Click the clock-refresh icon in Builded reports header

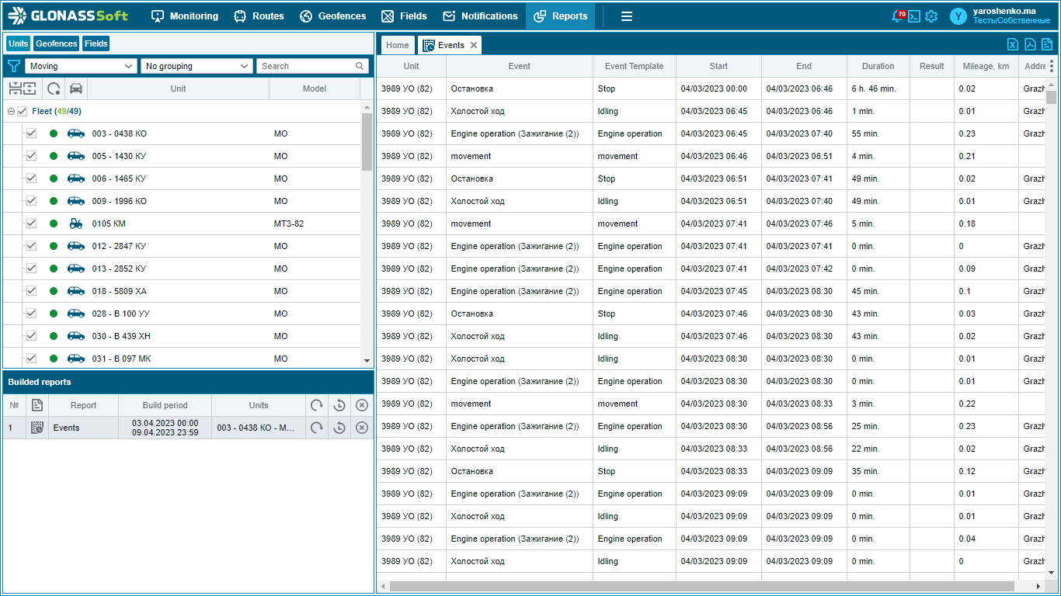pos(339,405)
